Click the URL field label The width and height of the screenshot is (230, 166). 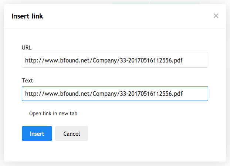27,48
